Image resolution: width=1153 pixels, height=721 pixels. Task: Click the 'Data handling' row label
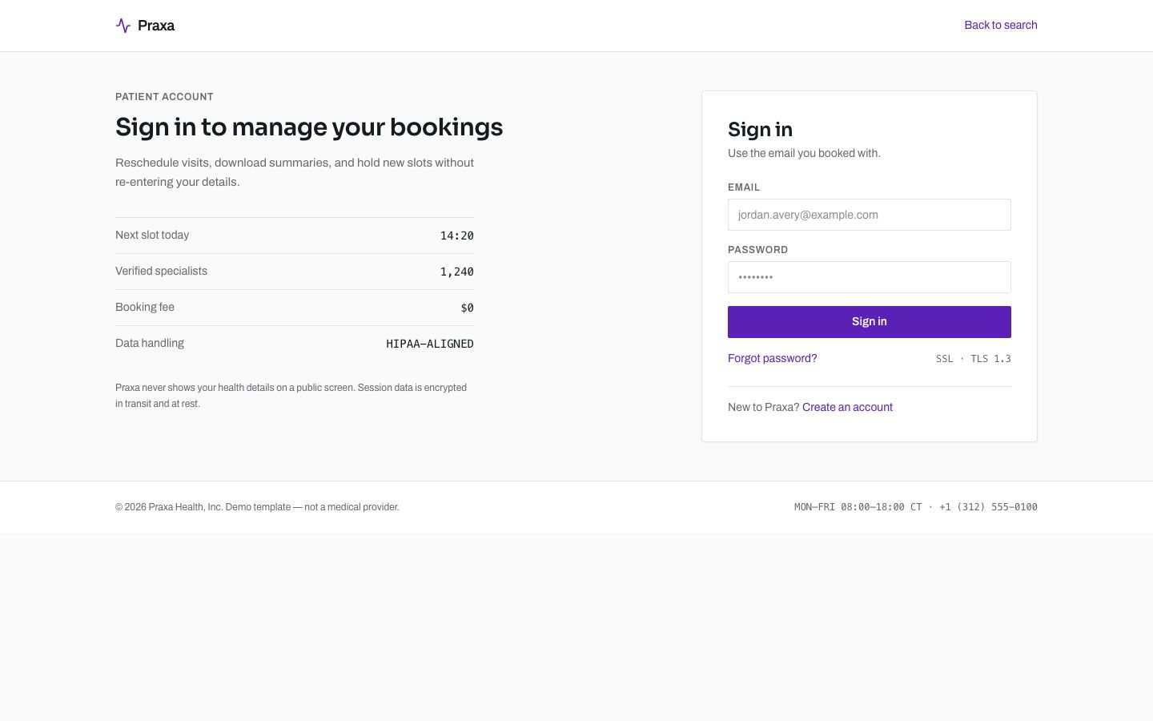(150, 343)
